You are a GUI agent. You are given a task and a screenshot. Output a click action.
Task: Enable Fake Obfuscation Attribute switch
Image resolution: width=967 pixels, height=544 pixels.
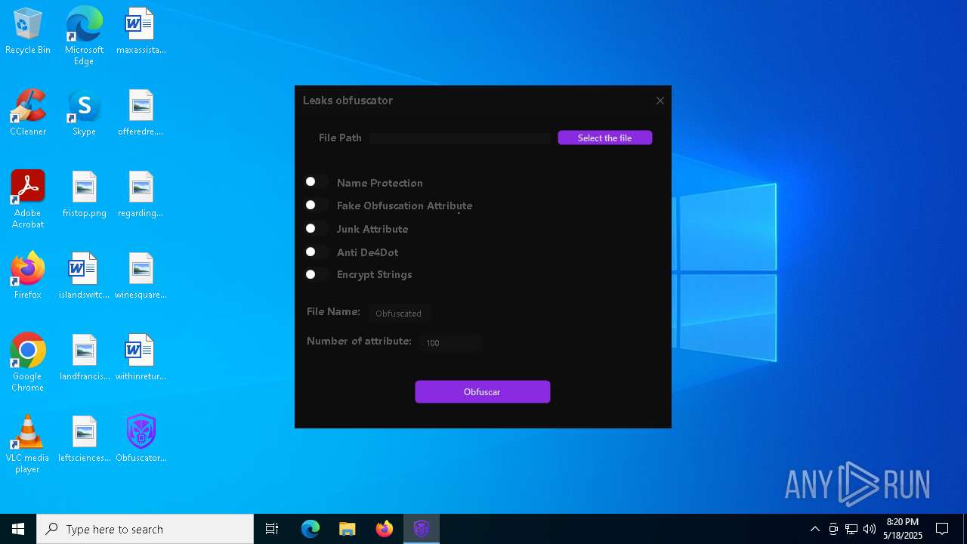point(317,205)
